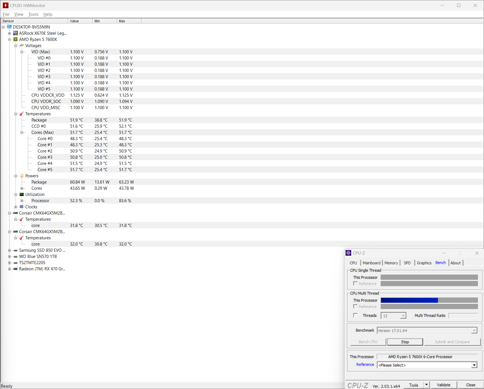Image resolution: width=484 pixels, height=389 pixels.
Task: Click second Corsair module's Temperatures thermometer icon
Action: [x=22, y=238]
